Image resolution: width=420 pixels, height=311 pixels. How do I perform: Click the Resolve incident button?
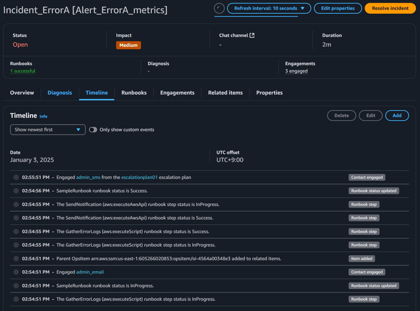point(391,8)
